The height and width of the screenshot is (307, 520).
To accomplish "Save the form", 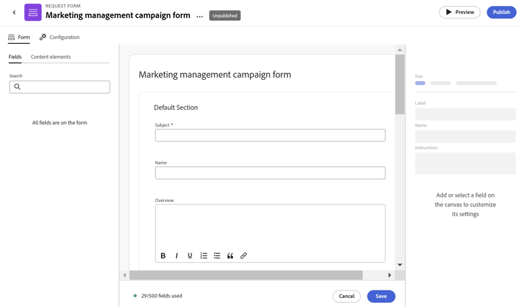I will [x=381, y=296].
